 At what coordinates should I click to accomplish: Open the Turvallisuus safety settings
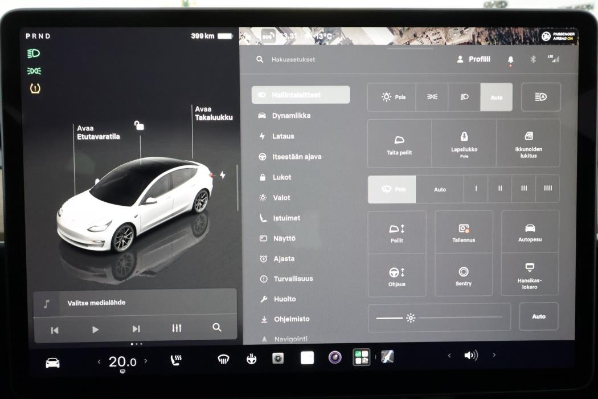[x=286, y=279]
